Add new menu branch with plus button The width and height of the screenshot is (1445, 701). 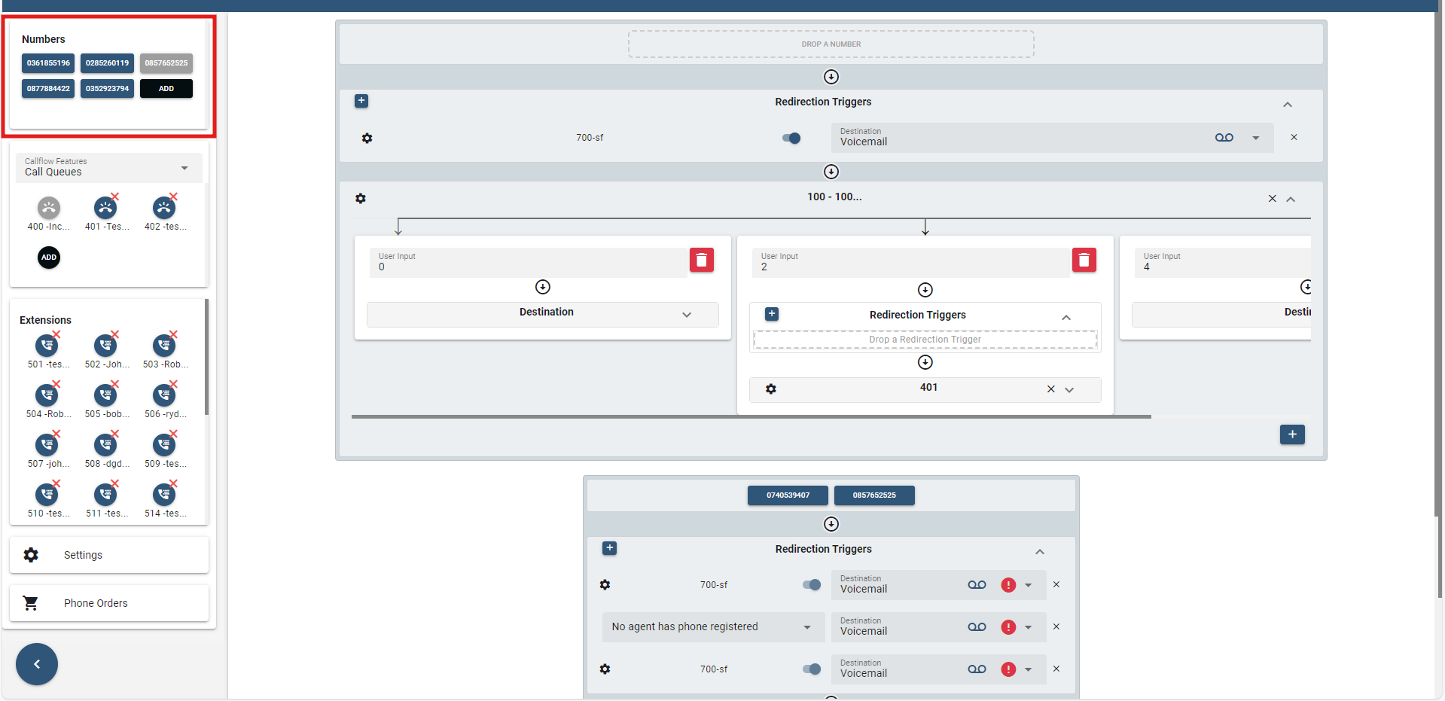(1291, 434)
